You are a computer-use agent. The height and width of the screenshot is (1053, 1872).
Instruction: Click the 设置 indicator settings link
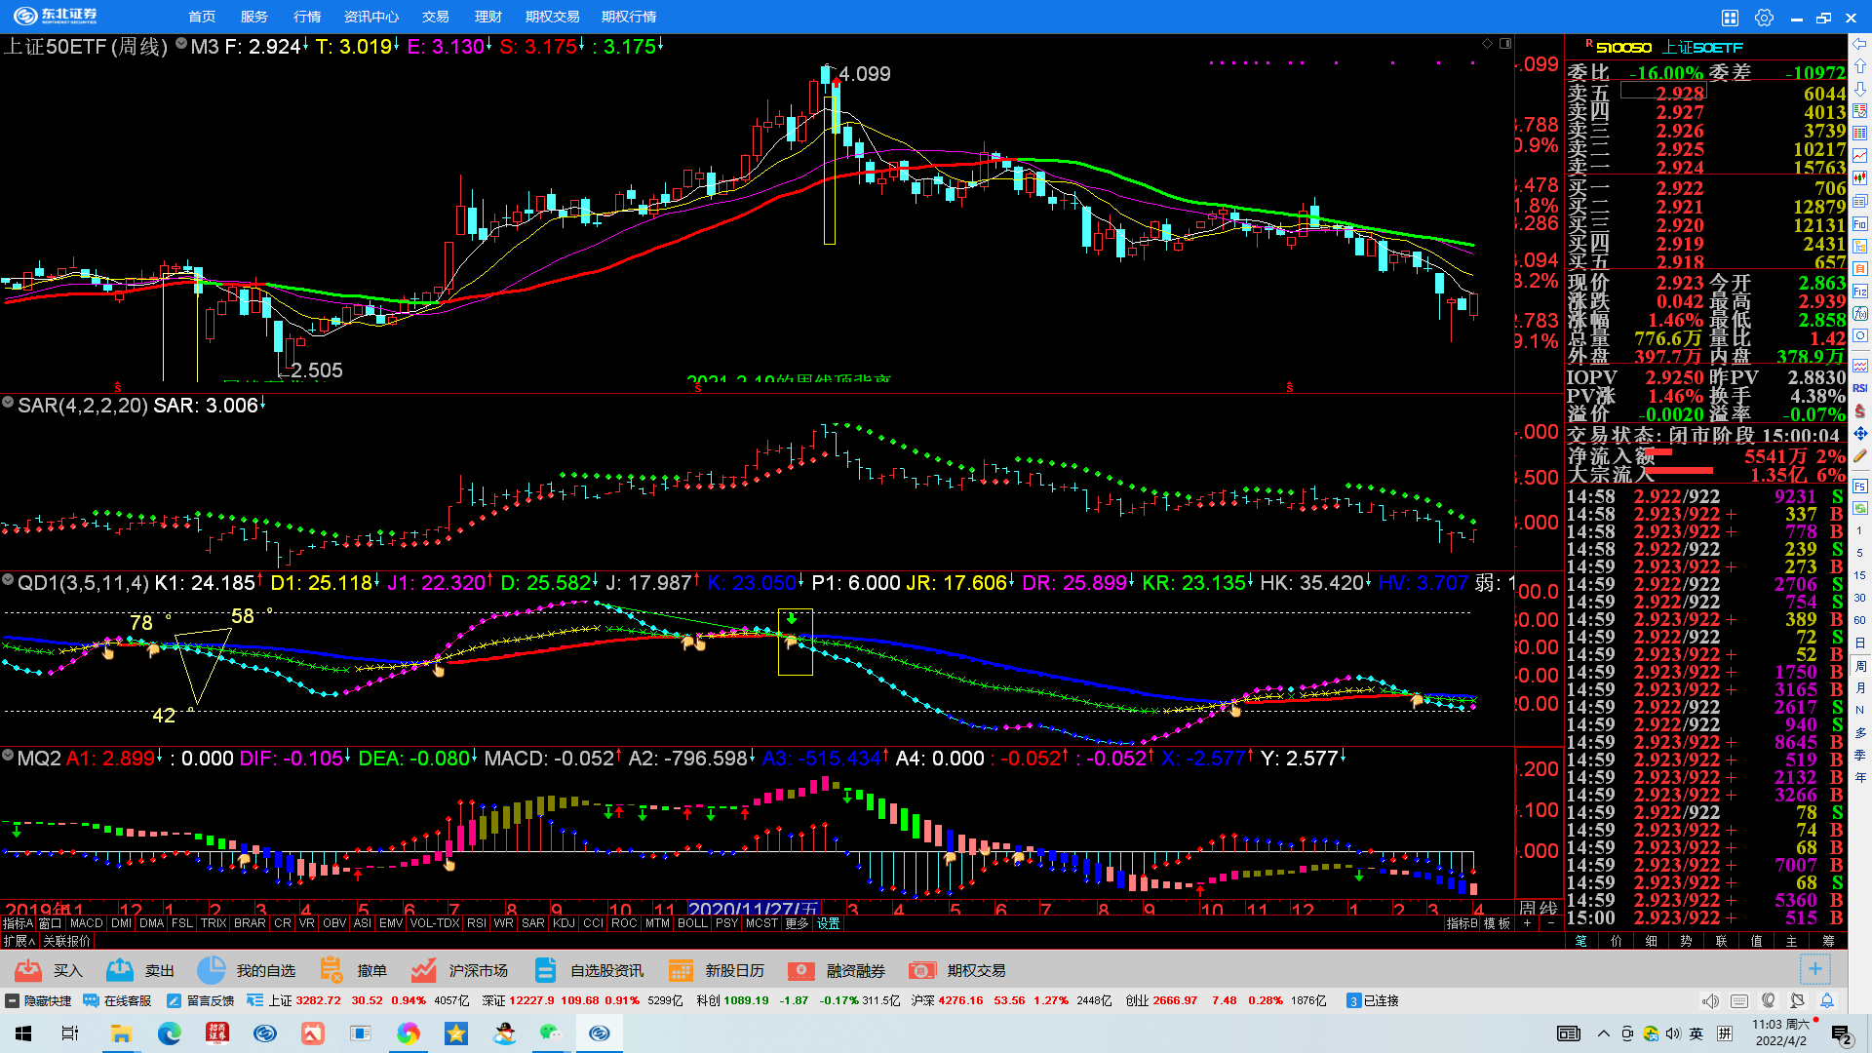click(829, 923)
